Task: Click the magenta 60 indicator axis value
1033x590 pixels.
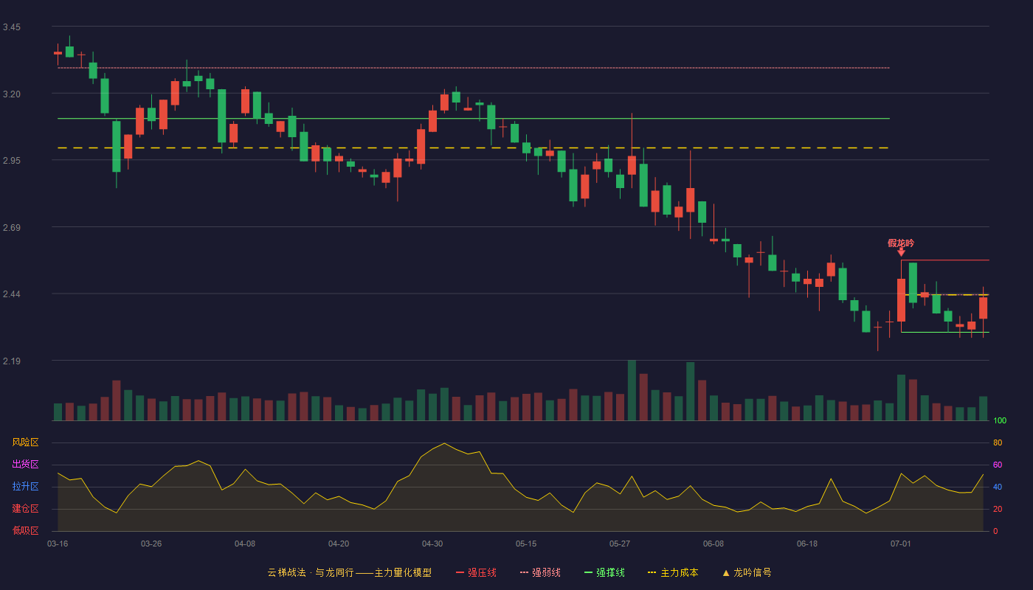Action: coord(998,465)
